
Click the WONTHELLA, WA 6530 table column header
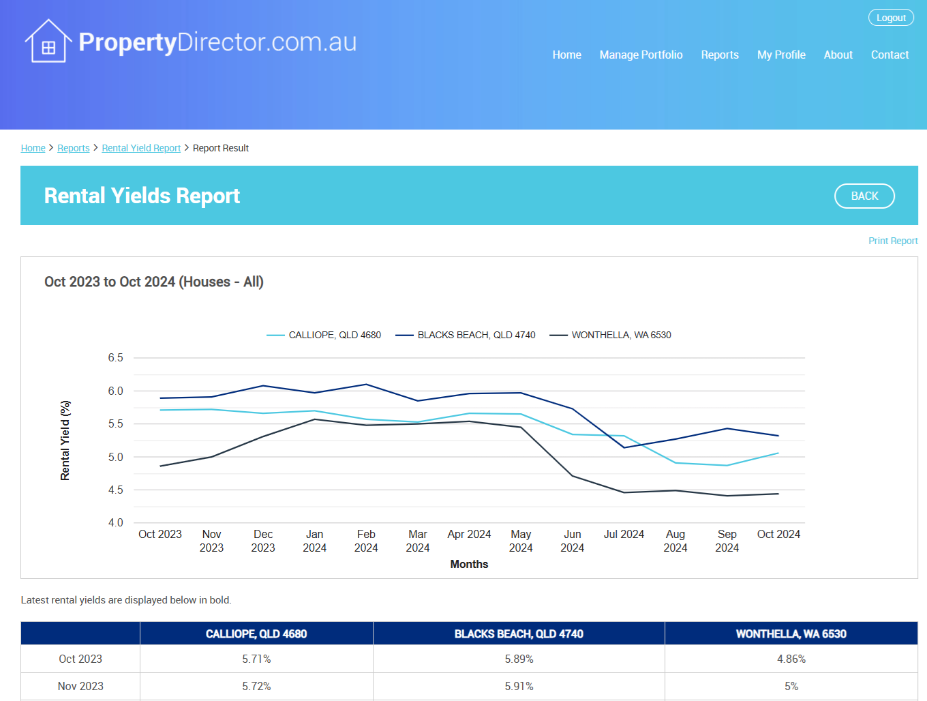[x=791, y=633]
